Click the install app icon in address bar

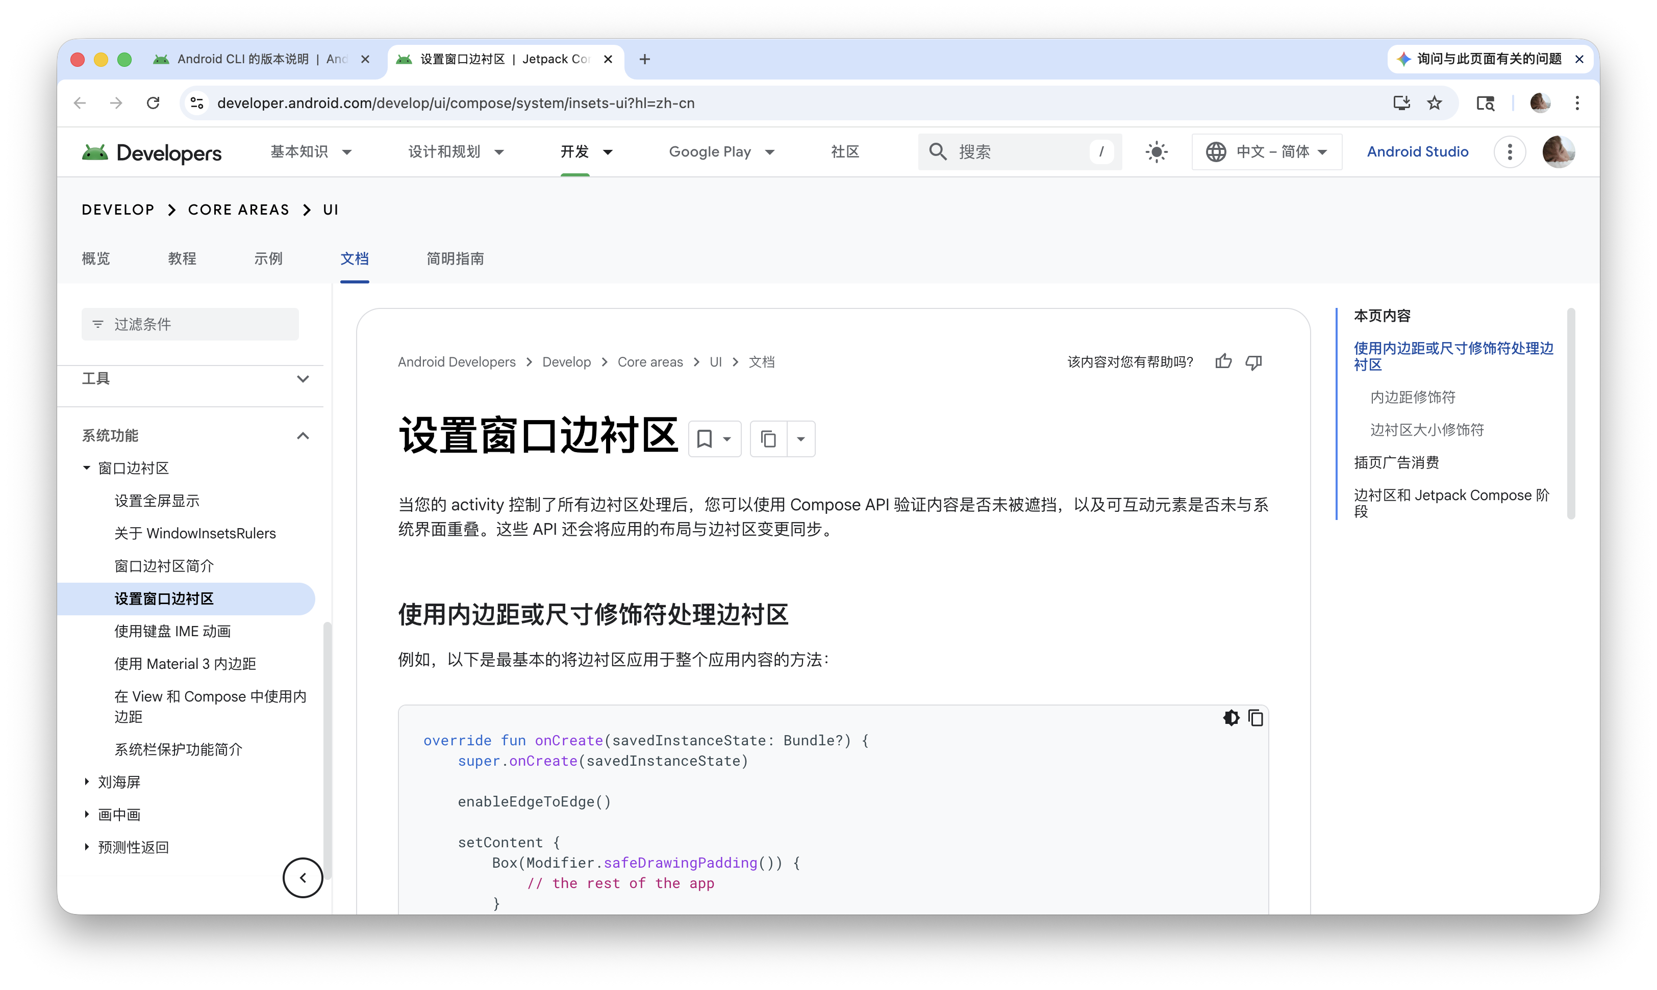click(x=1401, y=103)
